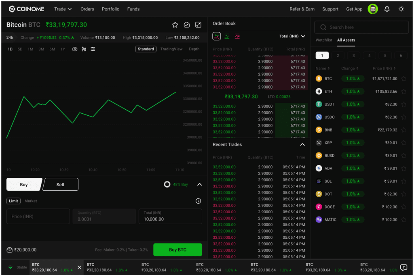
Task: Click the 48% Buy ratio indicator
Action: [x=176, y=184]
